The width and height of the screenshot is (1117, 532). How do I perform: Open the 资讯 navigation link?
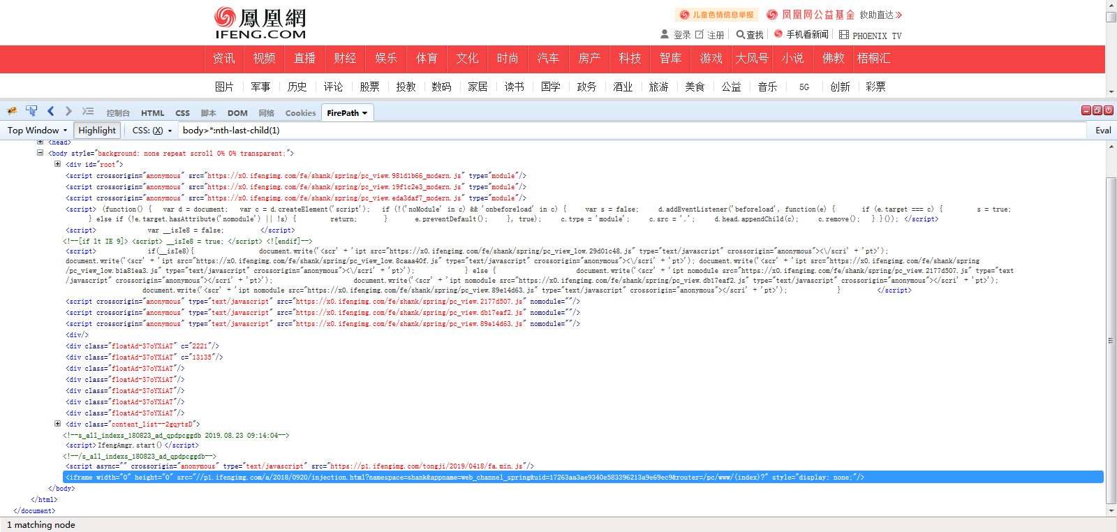point(224,59)
